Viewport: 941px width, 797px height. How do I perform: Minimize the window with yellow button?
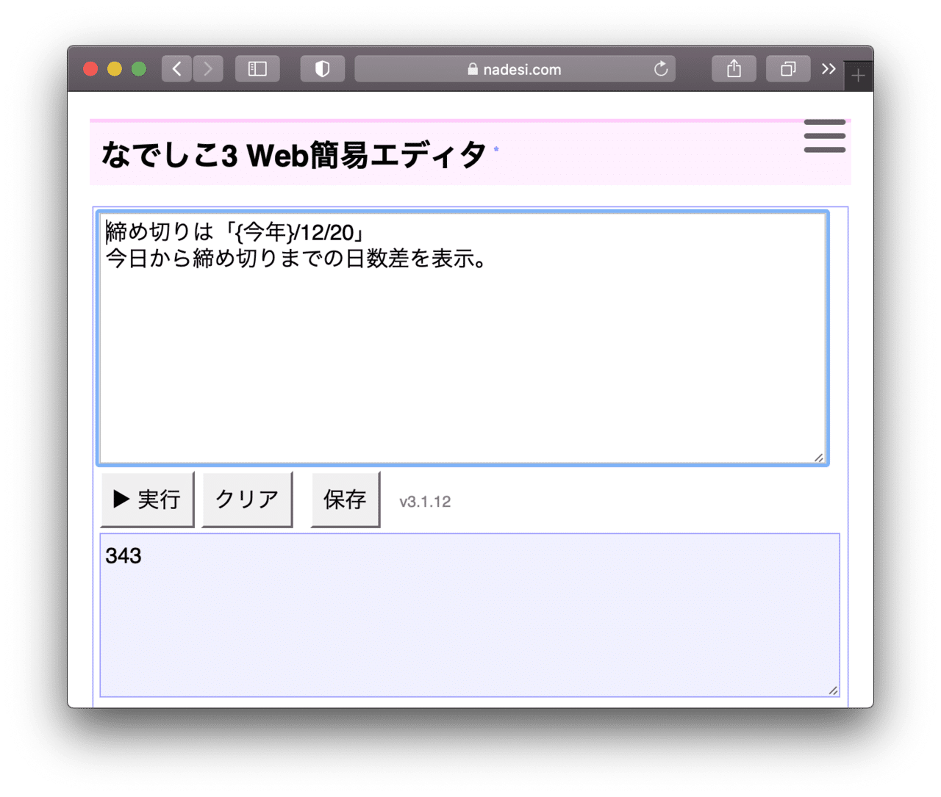pyautogui.click(x=115, y=69)
